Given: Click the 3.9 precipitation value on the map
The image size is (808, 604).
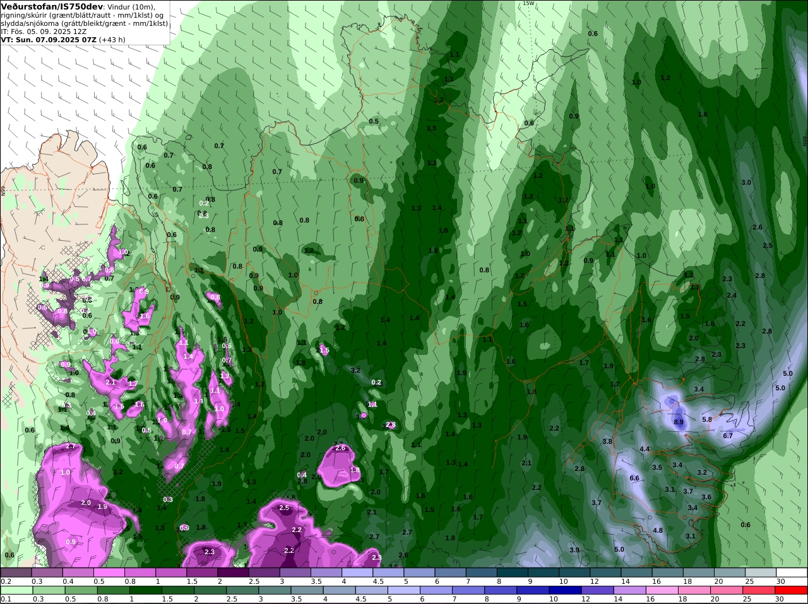Looking at the screenshot, I should click(574, 550).
